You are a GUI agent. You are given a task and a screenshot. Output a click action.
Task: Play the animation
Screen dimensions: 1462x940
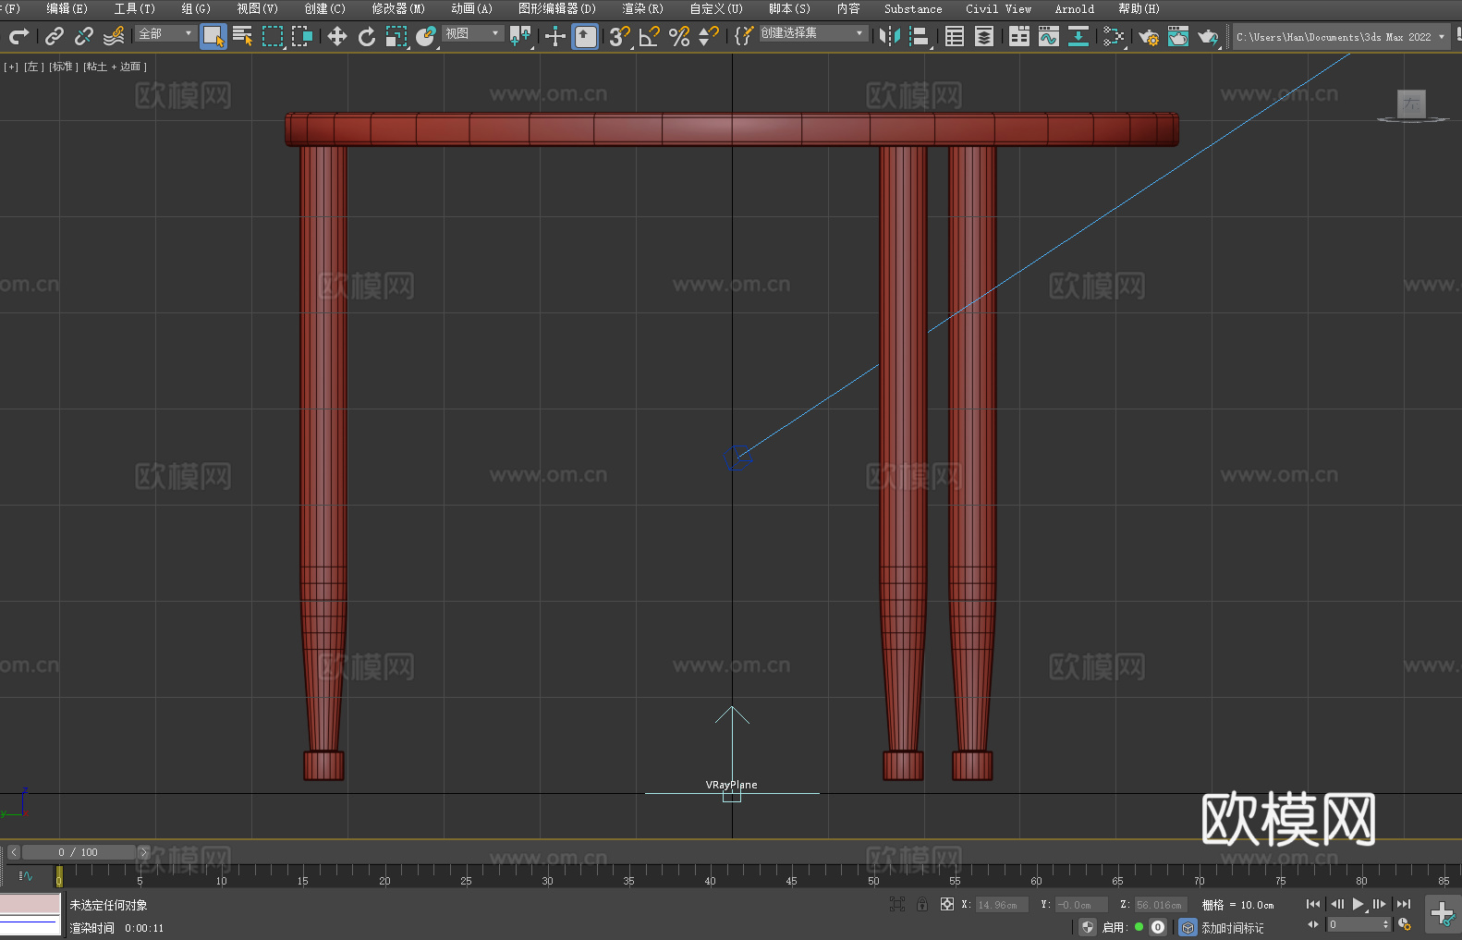point(1358,904)
